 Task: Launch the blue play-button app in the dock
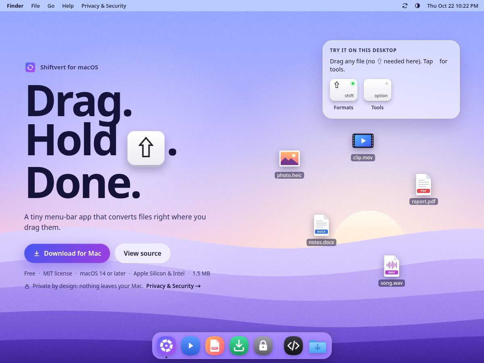click(x=190, y=346)
